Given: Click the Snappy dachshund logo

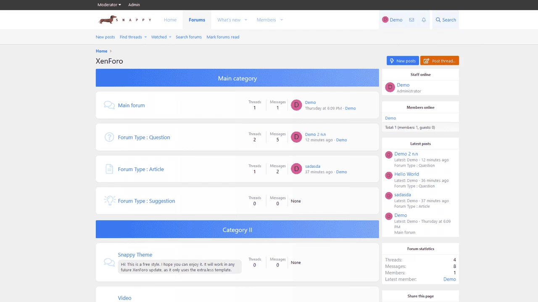Looking at the screenshot, I should pos(124,20).
